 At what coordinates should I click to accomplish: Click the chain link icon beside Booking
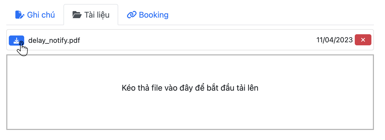pyautogui.click(x=132, y=15)
